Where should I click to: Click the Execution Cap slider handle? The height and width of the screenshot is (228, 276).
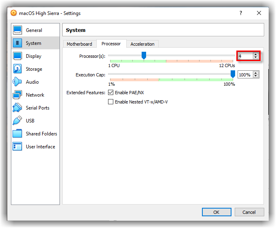coord(233,74)
